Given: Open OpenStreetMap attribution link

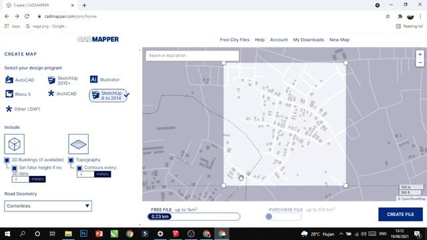Looking at the screenshot, I should coord(413,199).
